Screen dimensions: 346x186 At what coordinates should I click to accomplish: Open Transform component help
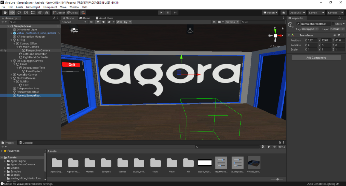point(334,35)
